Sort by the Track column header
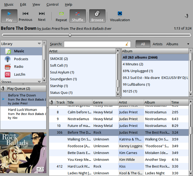Image resolution: width=193 pixels, height=176 pixels. pyautogui.click(x=61, y=102)
